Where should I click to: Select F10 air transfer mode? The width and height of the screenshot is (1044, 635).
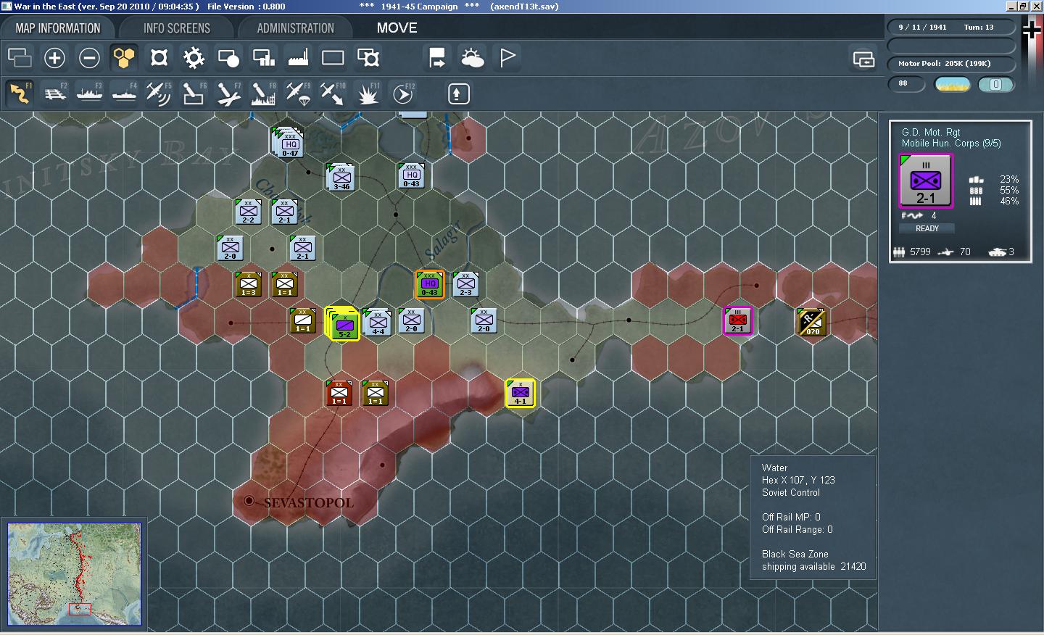click(333, 94)
